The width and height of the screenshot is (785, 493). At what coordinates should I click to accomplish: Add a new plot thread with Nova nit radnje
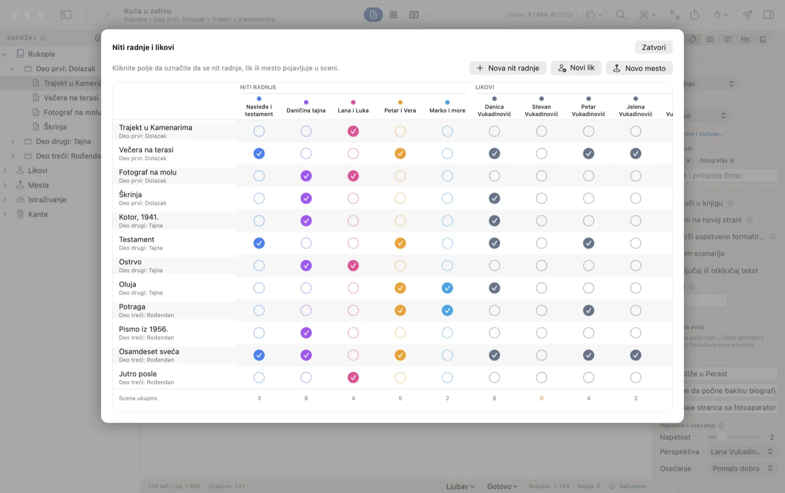click(508, 68)
